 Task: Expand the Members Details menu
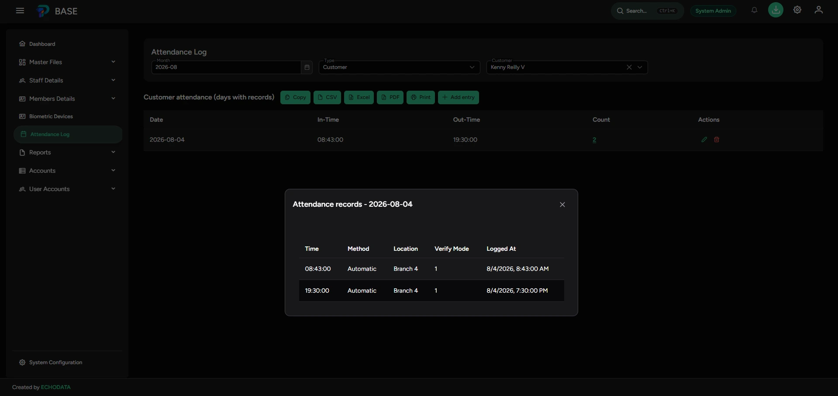tap(68, 99)
